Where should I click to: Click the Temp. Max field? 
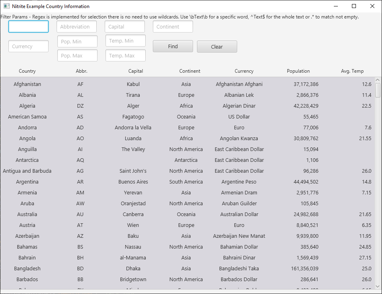tap(126, 56)
